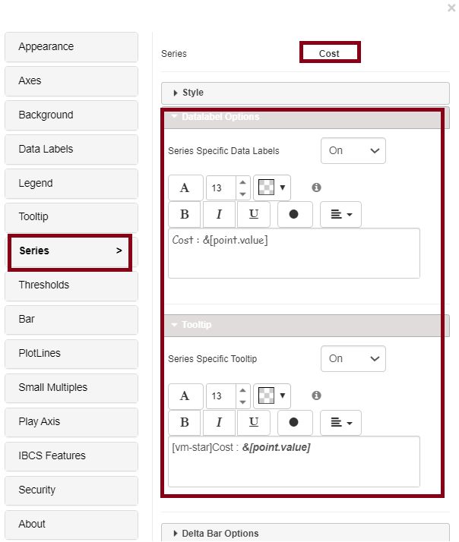The width and height of the screenshot is (459, 542).
Task: Click the font color circle in Datalabel Options
Action: click(x=294, y=215)
